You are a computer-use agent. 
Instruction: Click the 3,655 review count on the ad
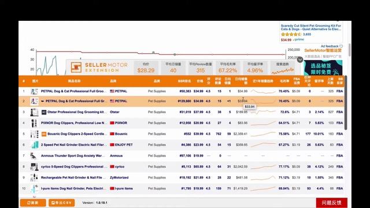[x=307, y=35]
